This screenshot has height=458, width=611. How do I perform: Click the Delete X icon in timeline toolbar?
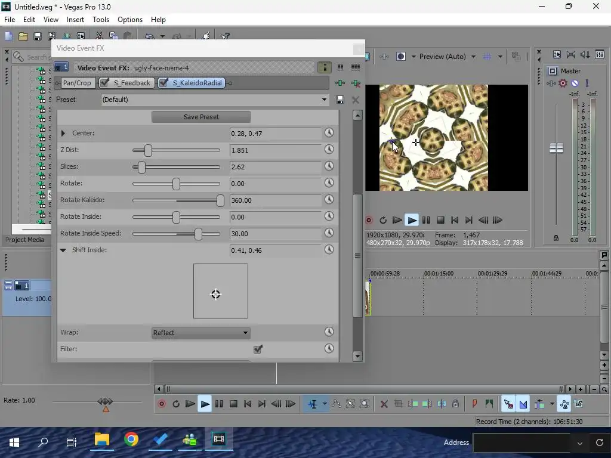coord(384,404)
